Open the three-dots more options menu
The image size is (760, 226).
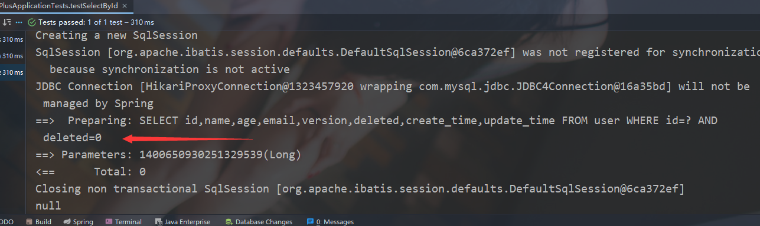(20, 22)
